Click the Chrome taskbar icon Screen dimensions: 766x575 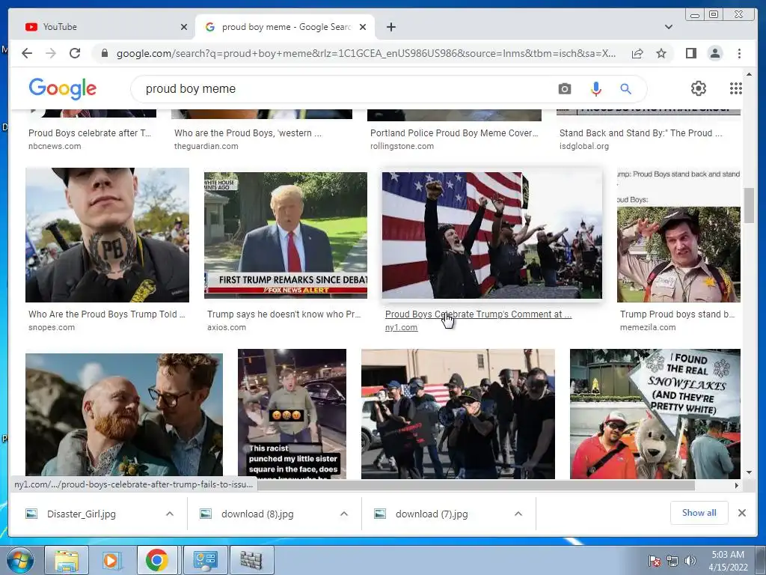tap(156, 560)
